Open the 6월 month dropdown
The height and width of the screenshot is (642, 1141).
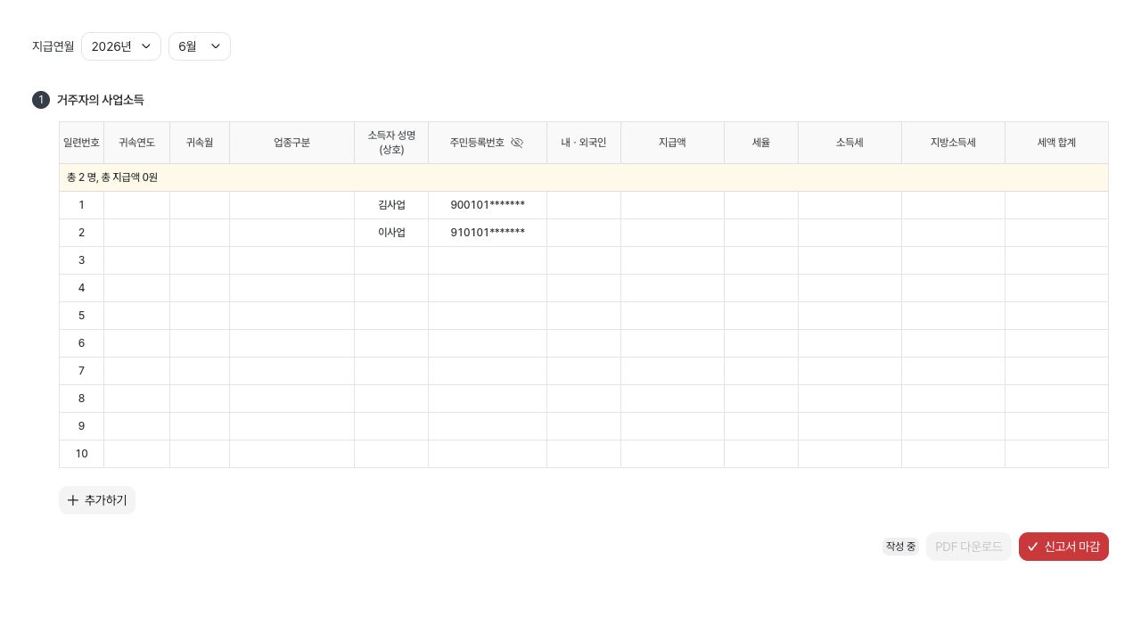pyautogui.click(x=200, y=46)
